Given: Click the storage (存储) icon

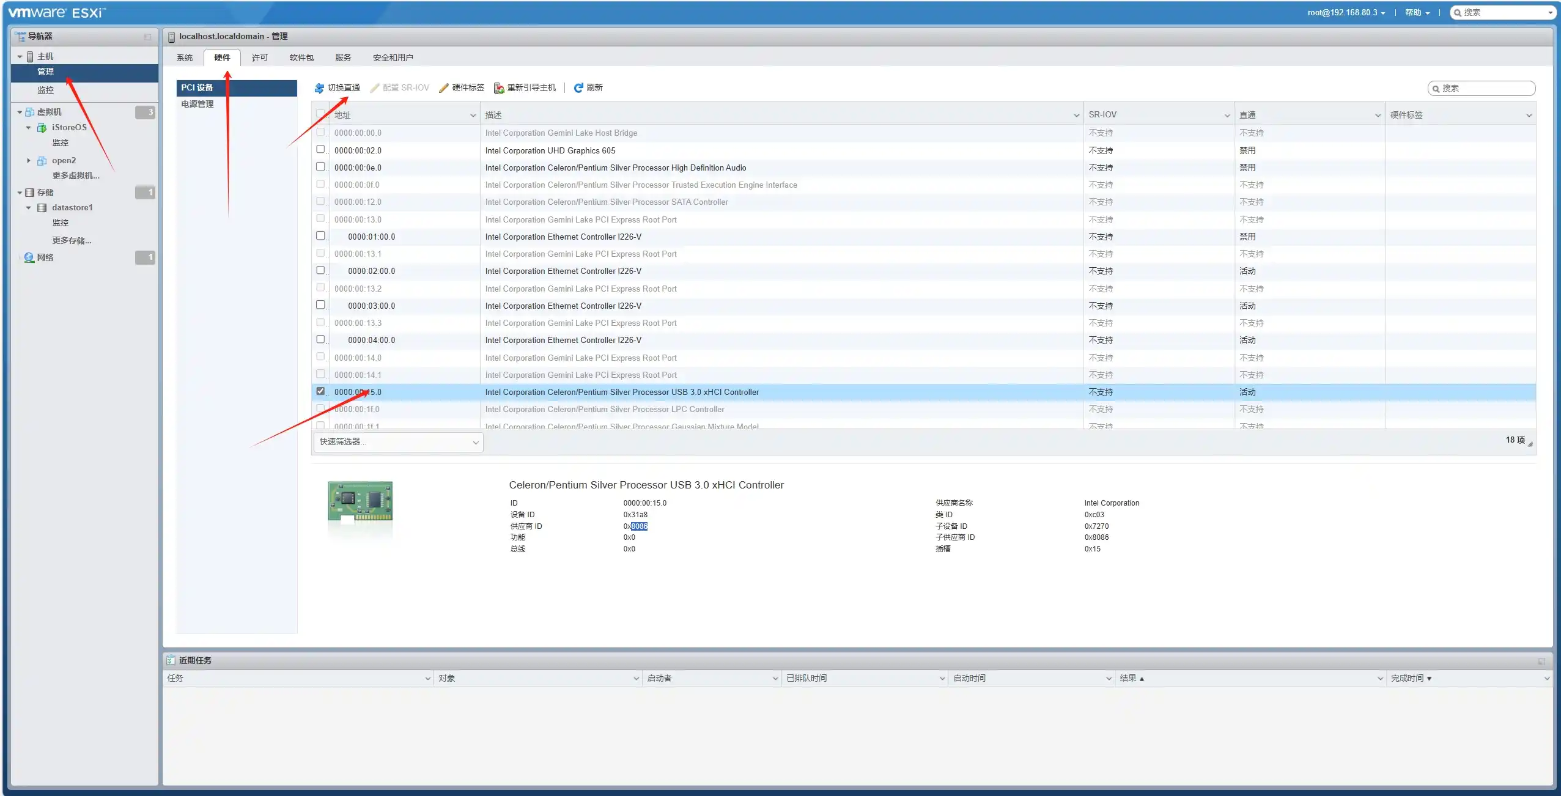Looking at the screenshot, I should click(x=29, y=193).
